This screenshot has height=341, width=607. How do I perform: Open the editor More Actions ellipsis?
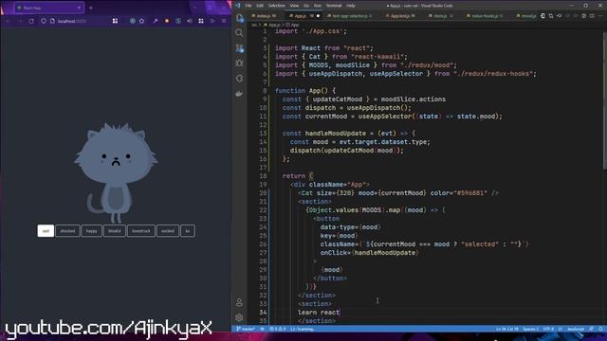coord(600,16)
